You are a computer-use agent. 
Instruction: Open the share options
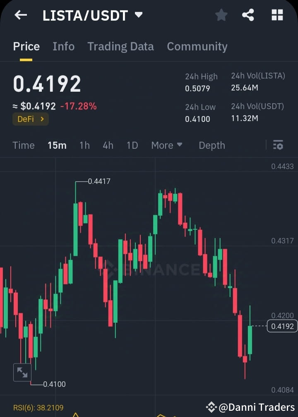pyautogui.click(x=248, y=15)
